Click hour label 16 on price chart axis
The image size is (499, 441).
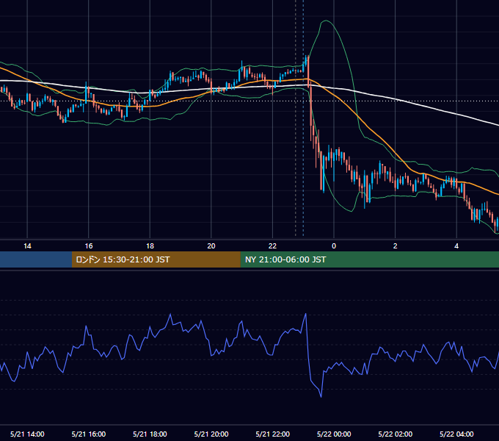[89, 246]
